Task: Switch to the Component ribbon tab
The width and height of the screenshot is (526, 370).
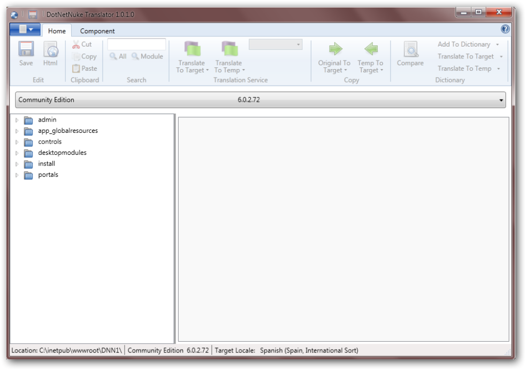Action: (x=97, y=31)
